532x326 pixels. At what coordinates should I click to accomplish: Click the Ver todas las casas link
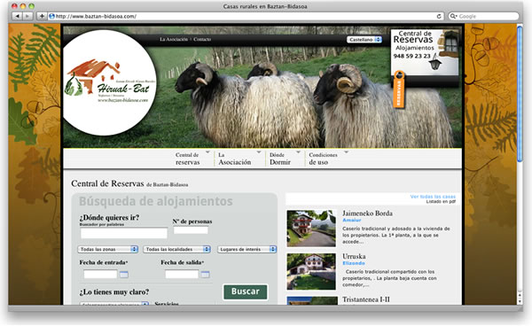(433, 197)
